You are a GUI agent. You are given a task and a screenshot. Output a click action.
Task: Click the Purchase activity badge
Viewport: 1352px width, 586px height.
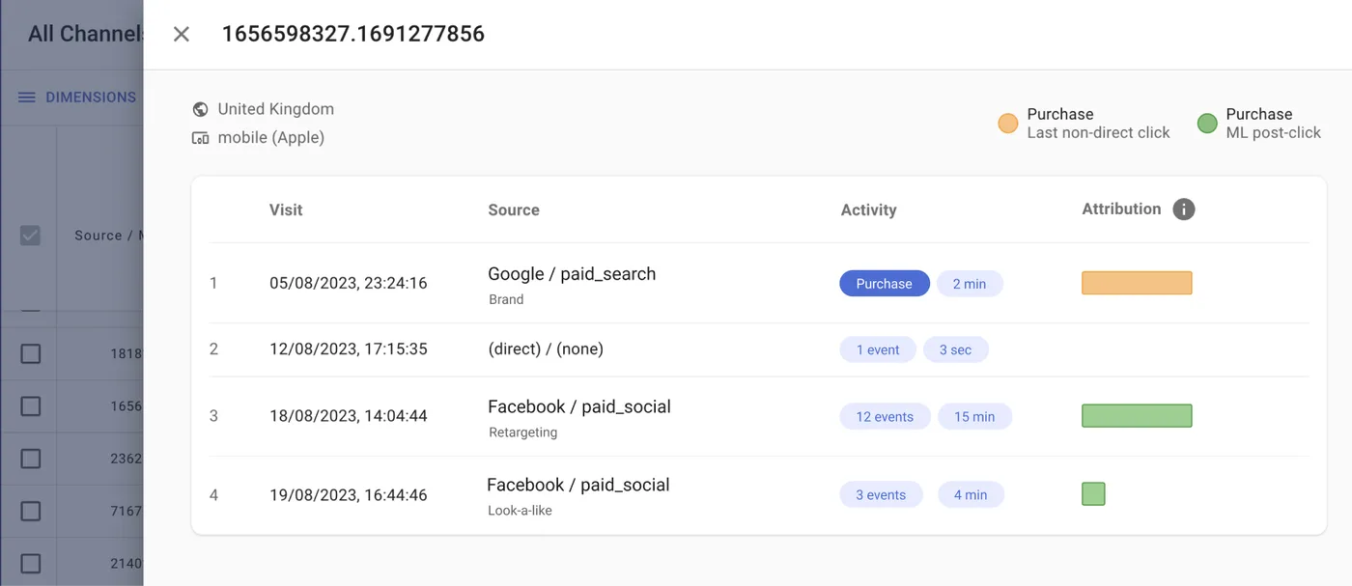885,284
